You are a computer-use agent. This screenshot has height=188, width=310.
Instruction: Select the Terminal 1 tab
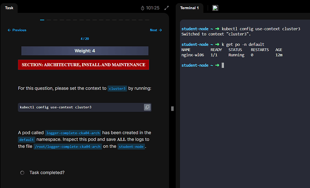tap(190, 8)
